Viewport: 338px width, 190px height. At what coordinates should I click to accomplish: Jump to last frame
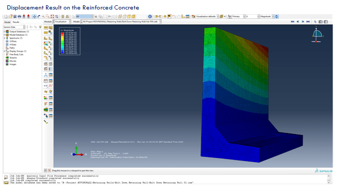308,22
